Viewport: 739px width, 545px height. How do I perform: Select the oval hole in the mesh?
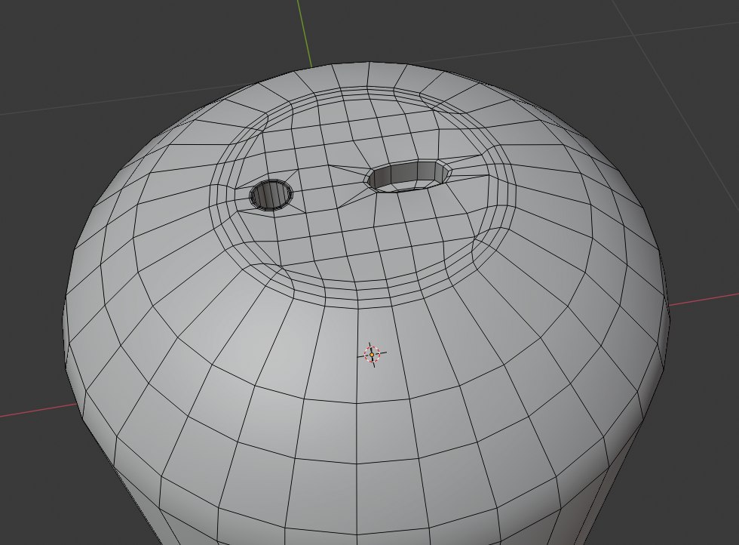[408, 176]
